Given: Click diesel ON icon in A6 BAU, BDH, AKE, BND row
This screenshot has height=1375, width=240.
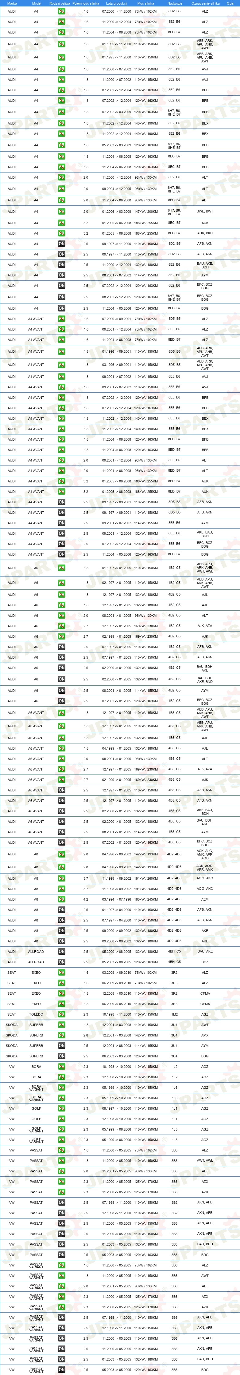Looking at the screenshot, I should click(x=61, y=680).
